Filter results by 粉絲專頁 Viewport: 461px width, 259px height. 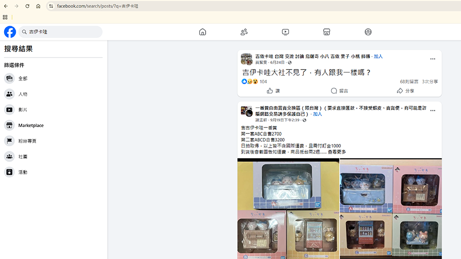point(53,141)
